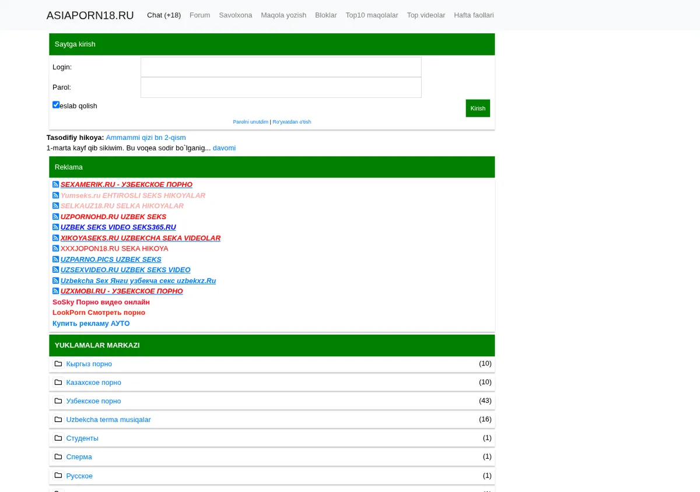Open the Ro'yxatdan o'tish registration link
Screen dimensions: 700x492
point(292,122)
